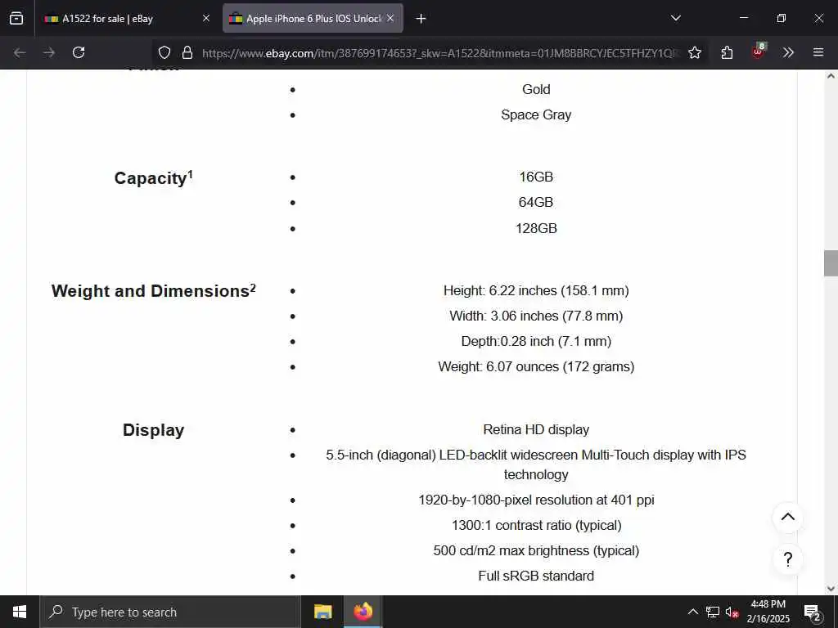838x628 pixels.
Task: Click 1300:1 contrast ratio line
Action: 536,526
